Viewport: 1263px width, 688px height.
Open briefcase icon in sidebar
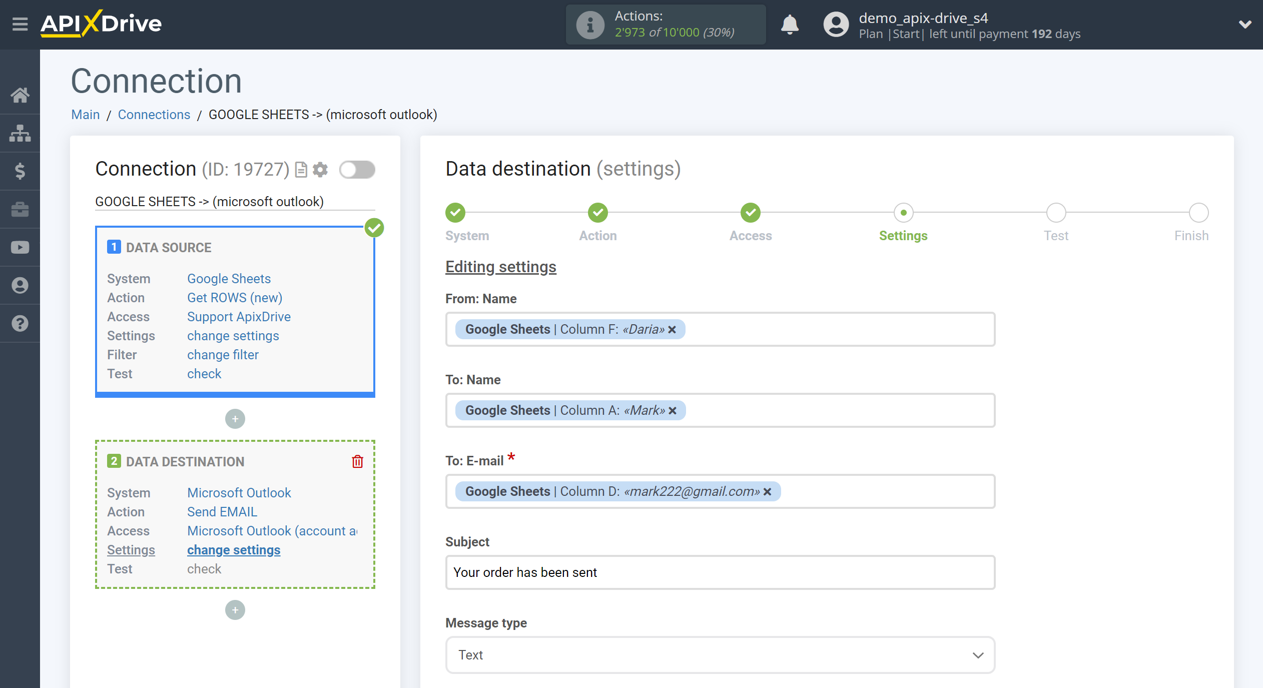[x=20, y=209]
